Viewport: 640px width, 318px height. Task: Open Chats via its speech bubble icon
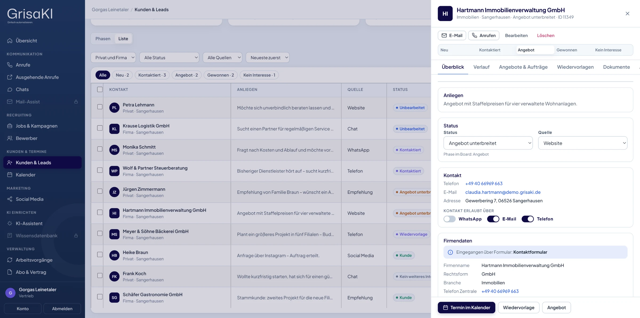coord(10,89)
